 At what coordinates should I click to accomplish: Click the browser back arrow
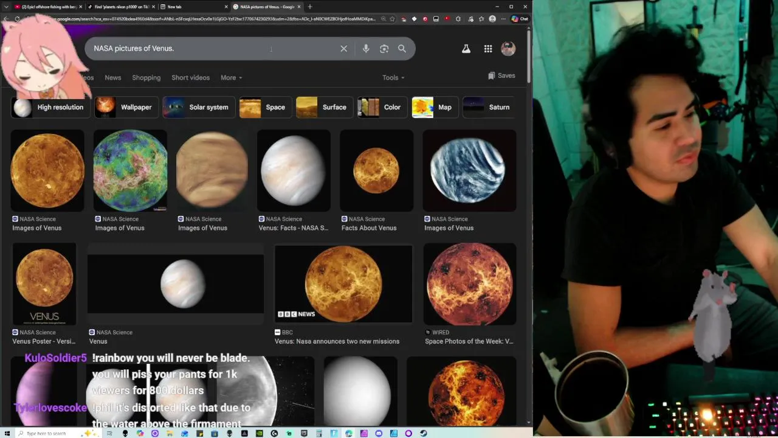(x=6, y=19)
